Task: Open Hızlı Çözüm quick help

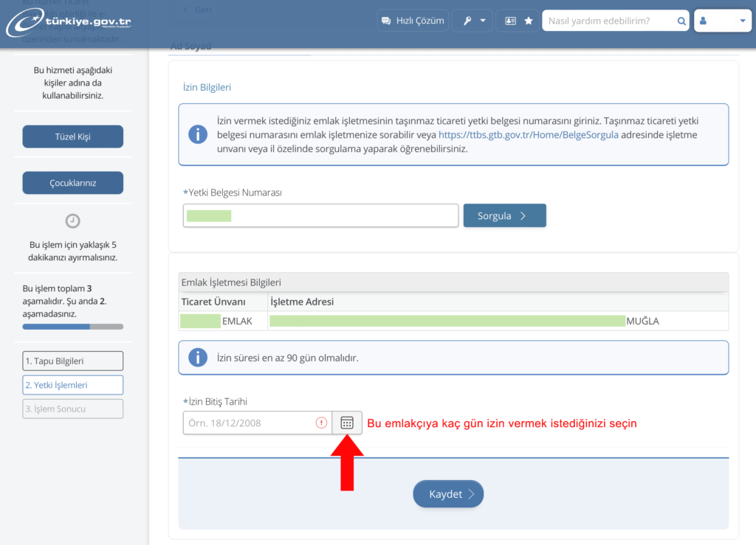Action: [413, 21]
